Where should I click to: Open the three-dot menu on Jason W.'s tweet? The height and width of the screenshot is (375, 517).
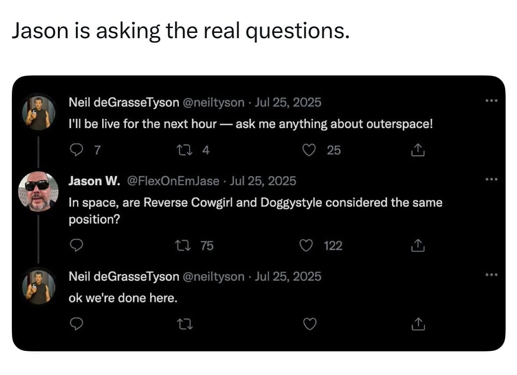(x=492, y=179)
